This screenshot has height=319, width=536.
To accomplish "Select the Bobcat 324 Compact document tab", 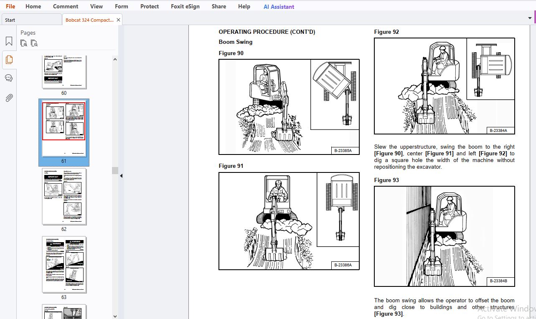I will pyautogui.click(x=89, y=20).
